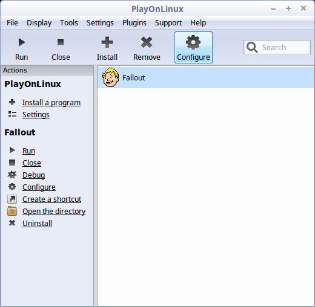The image size is (315, 307).
Task: Click the gear icon beside sidebar Configure
Action: coord(12,187)
